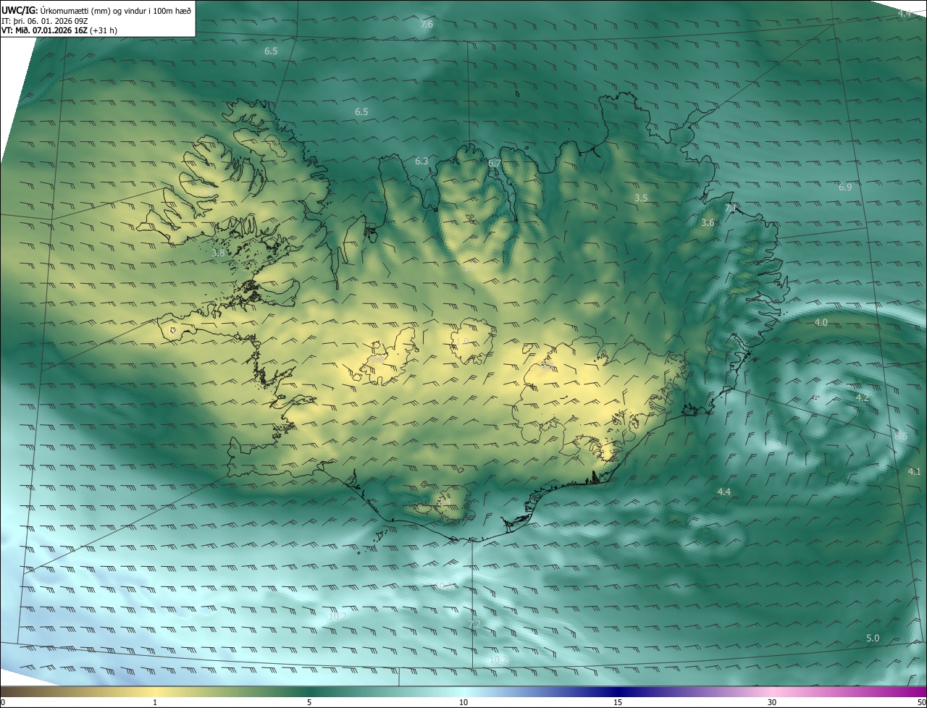927x708 pixels.
Task: Click the 0 tick label on the color scale
Action: (x=3, y=702)
